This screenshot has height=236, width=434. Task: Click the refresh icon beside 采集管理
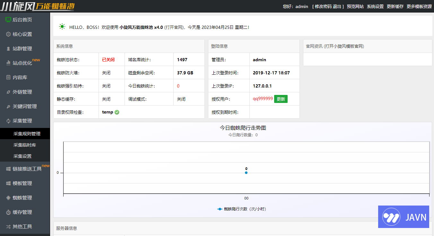tap(8, 121)
